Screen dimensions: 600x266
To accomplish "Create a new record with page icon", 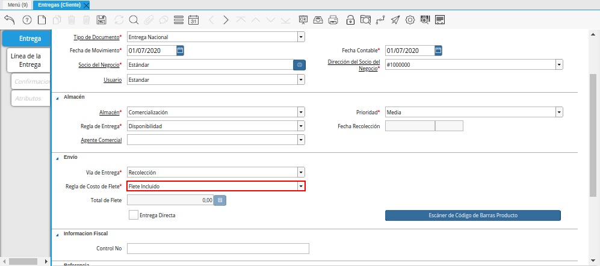I will click(42, 20).
